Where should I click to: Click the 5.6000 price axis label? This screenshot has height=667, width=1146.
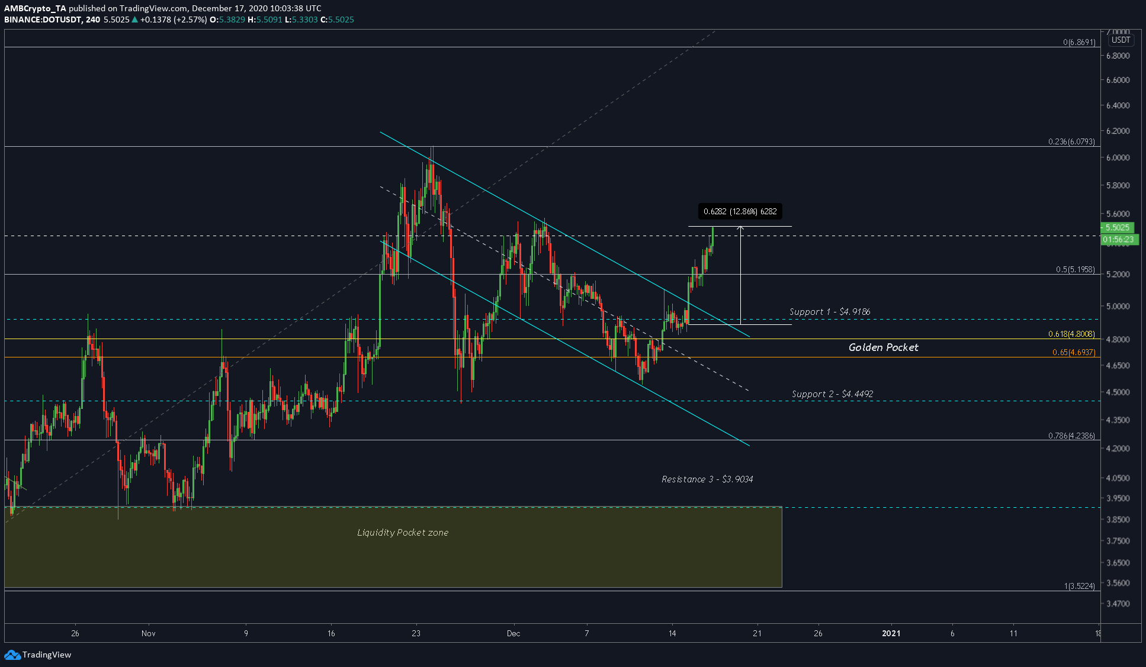1118,214
